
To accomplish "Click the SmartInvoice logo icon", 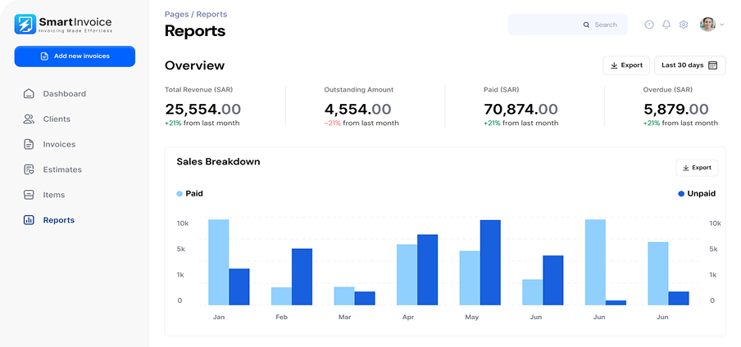I will pyautogui.click(x=26, y=25).
